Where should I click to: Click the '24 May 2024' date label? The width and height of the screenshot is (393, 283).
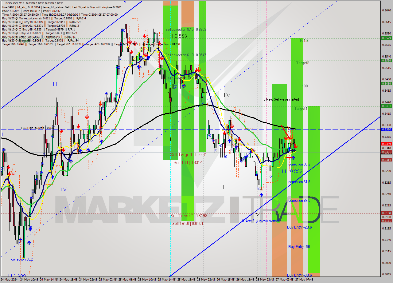point(9,280)
